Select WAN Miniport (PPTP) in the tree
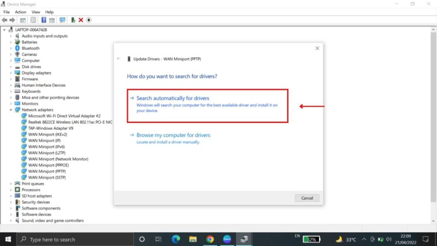The image size is (437, 246). (x=47, y=171)
